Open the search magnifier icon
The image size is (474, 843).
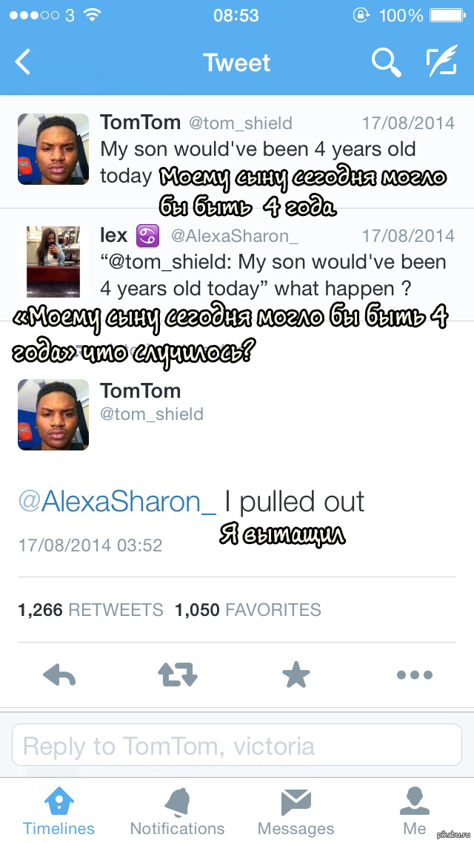coord(385,62)
